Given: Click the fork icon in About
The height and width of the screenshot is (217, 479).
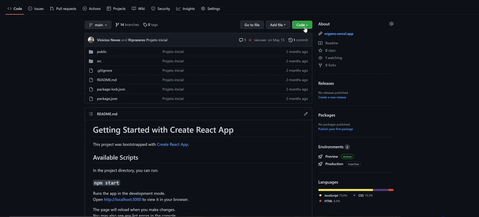Looking at the screenshot, I should coord(320,65).
